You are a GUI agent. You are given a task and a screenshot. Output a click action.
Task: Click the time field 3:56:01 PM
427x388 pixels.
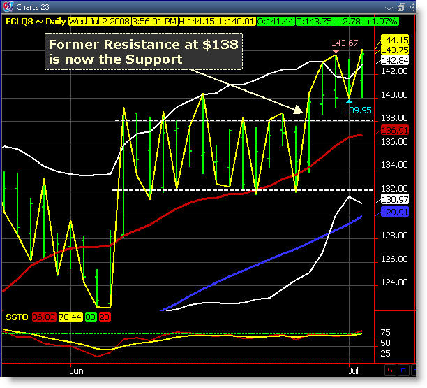point(154,22)
